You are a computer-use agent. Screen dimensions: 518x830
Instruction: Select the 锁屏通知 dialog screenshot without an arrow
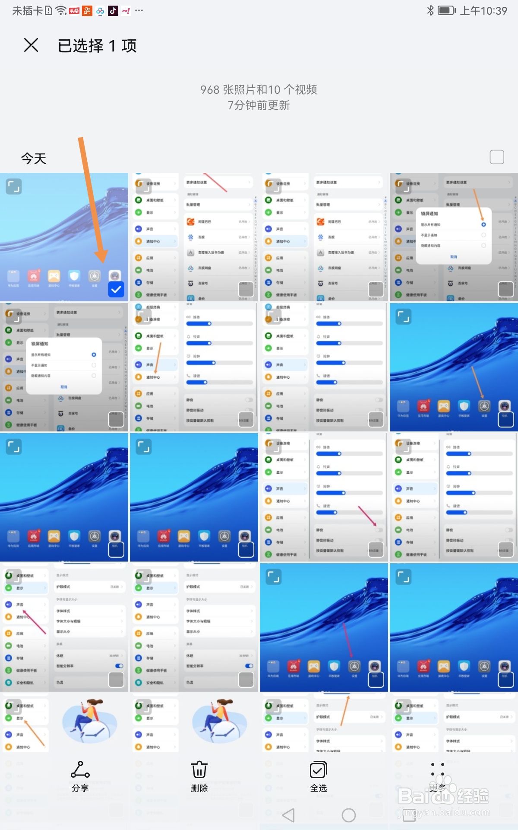click(116, 419)
